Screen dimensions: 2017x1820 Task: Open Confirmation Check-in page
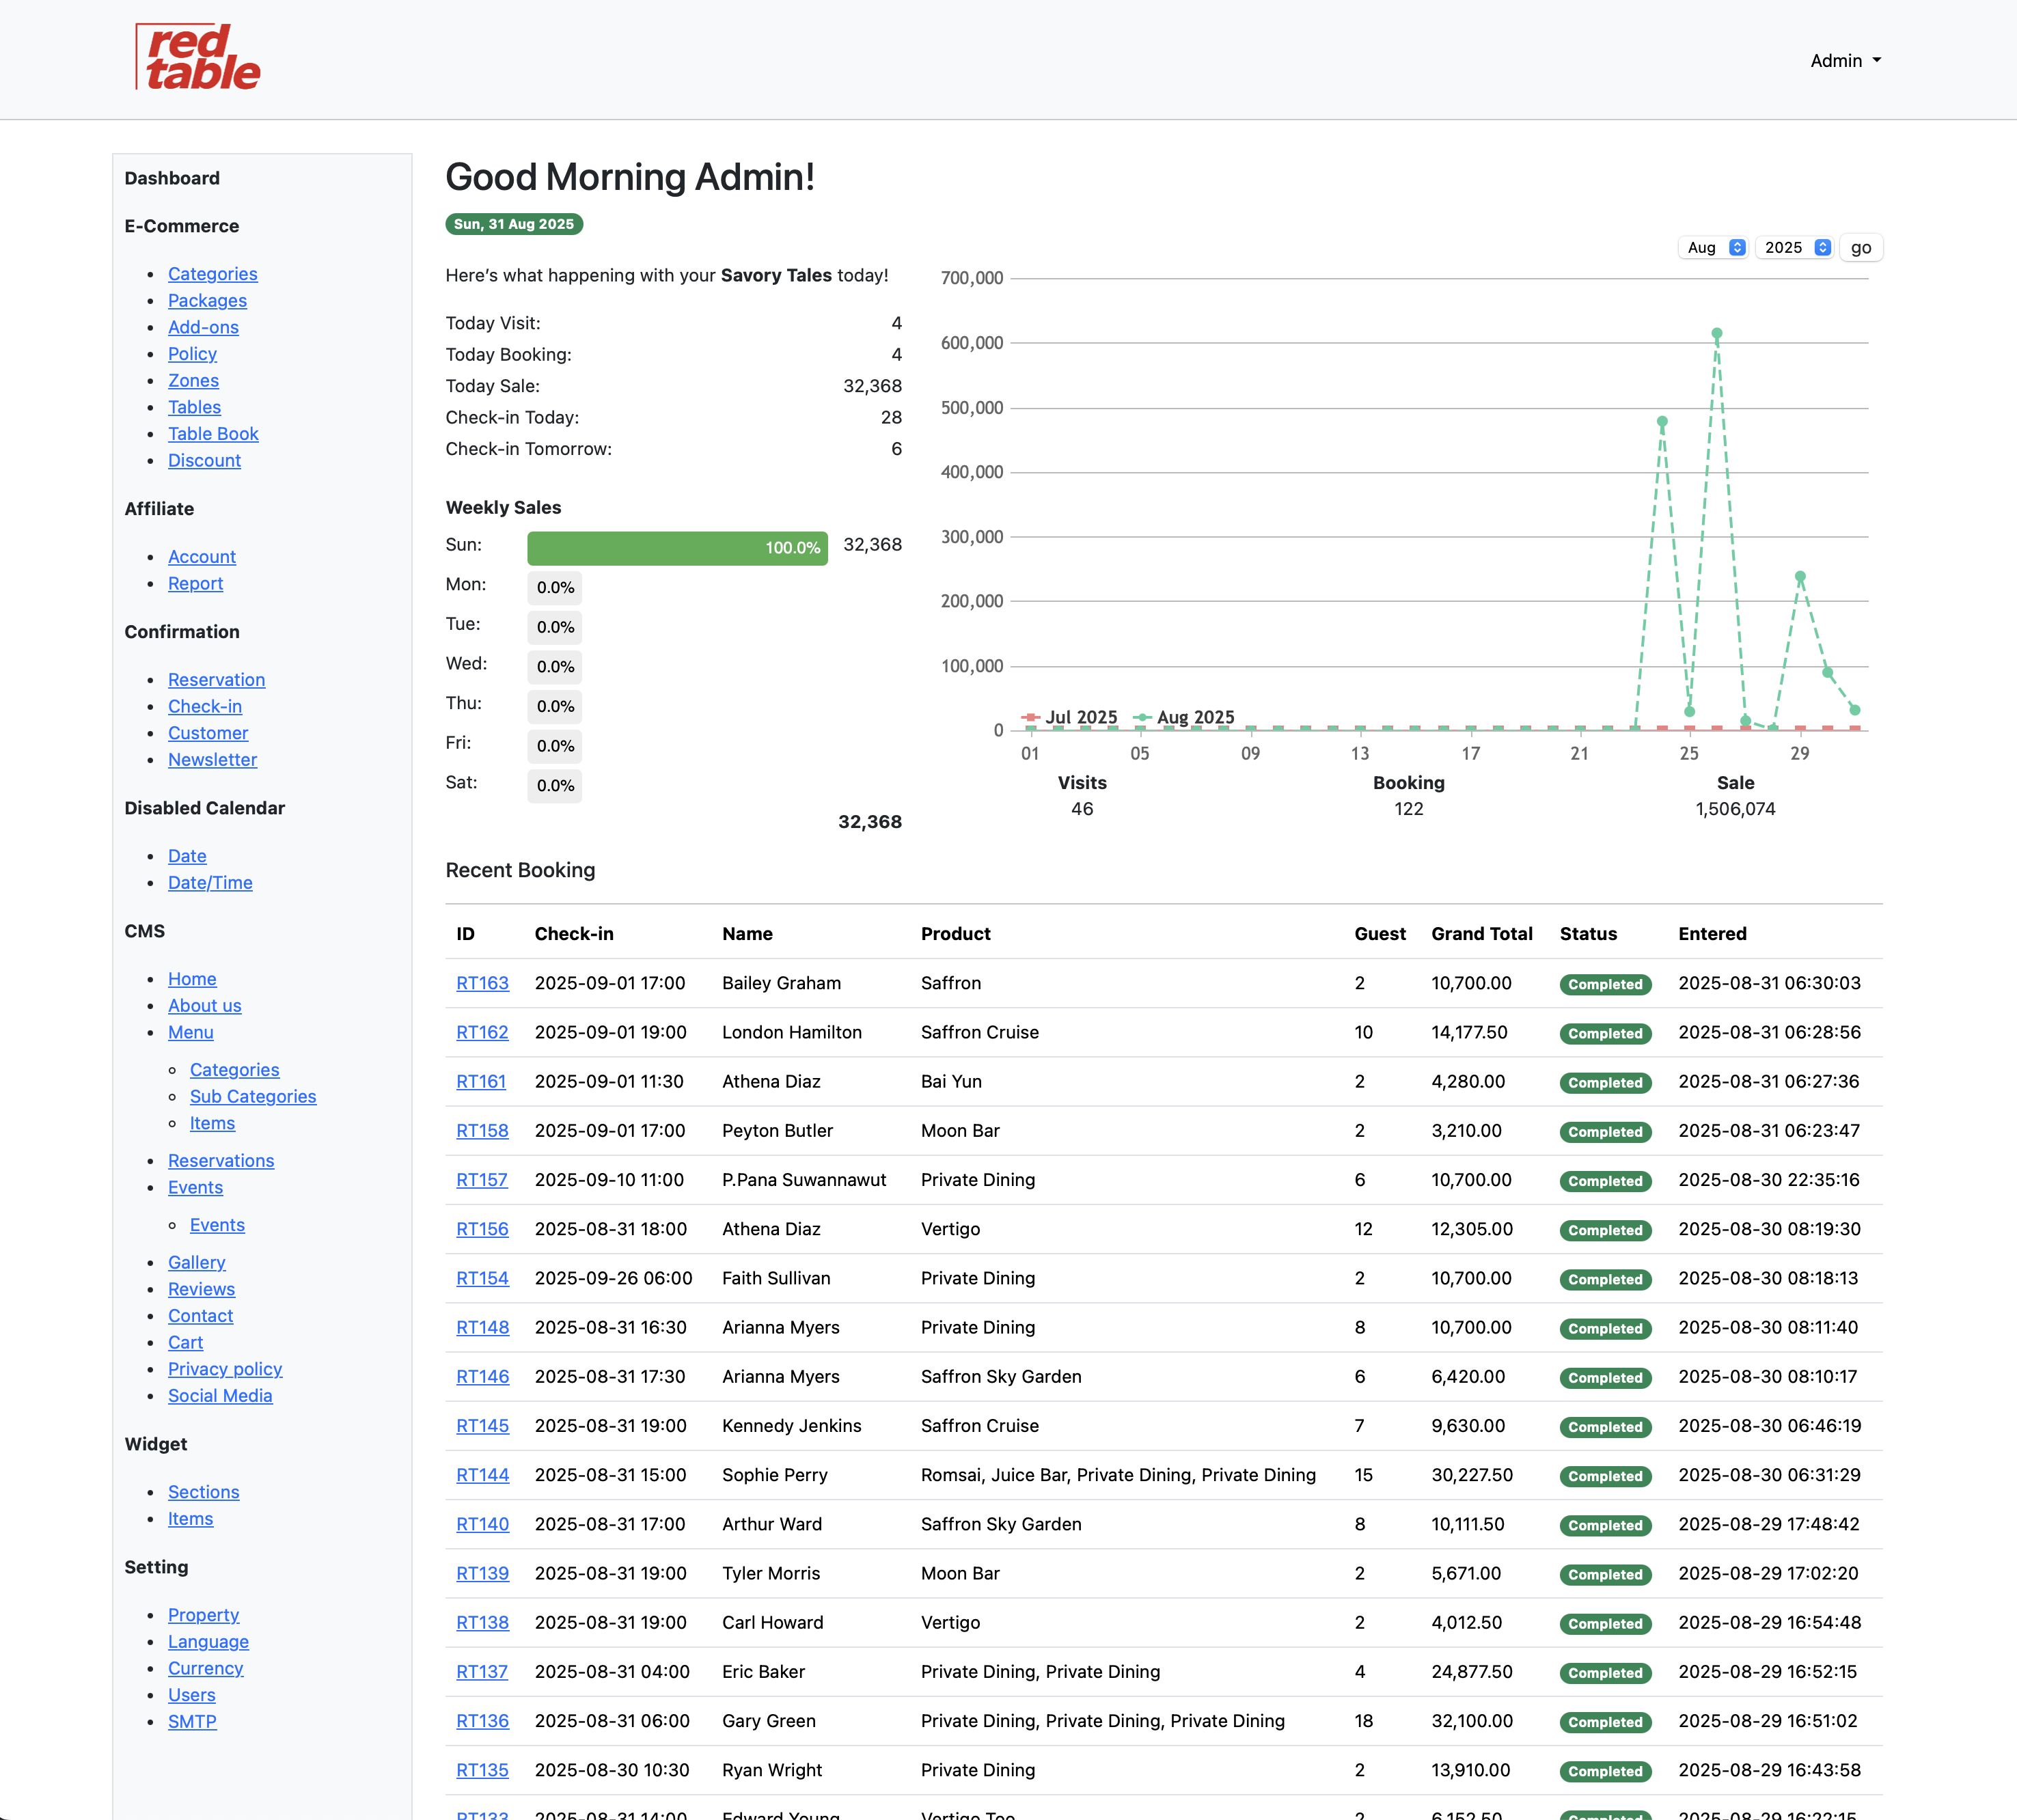coord(205,707)
